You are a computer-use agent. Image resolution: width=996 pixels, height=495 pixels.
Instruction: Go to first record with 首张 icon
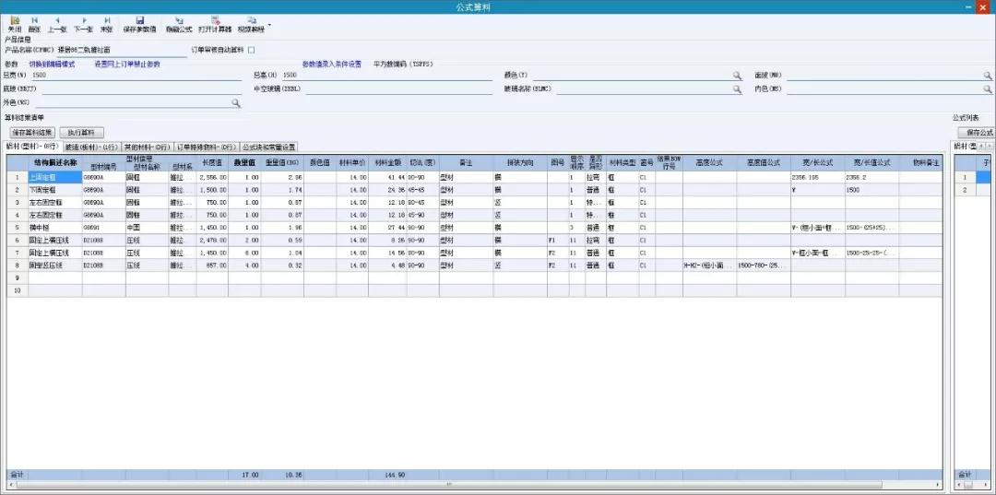point(34,25)
